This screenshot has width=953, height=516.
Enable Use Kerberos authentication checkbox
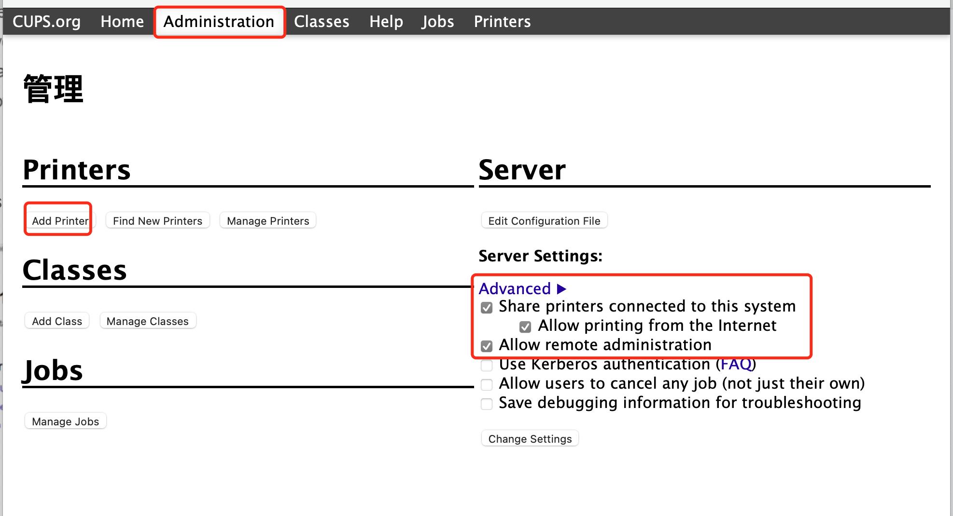[x=487, y=366]
